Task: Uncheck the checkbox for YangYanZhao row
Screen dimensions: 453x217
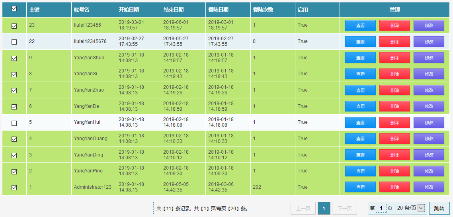Action: click(x=14, y=91)
